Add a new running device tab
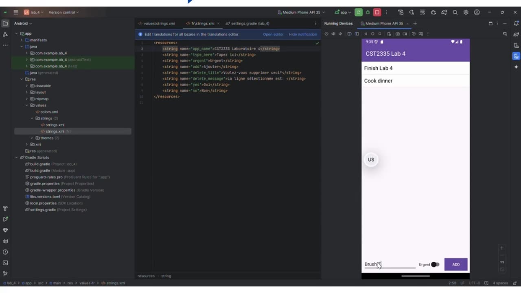This screenshot has height=293, width=521. (x=415, y=24)
